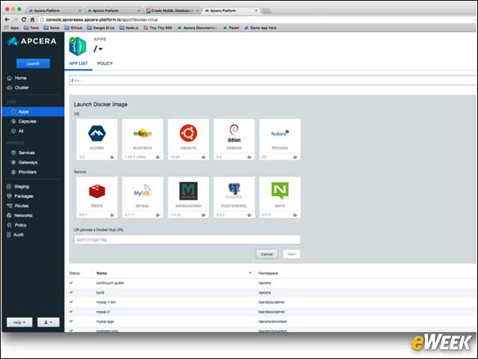The image size is (478, 359).
Task: Click Docker whale icon on Ubuntu card
Action: pyautogui.click(x=203, y=157)
